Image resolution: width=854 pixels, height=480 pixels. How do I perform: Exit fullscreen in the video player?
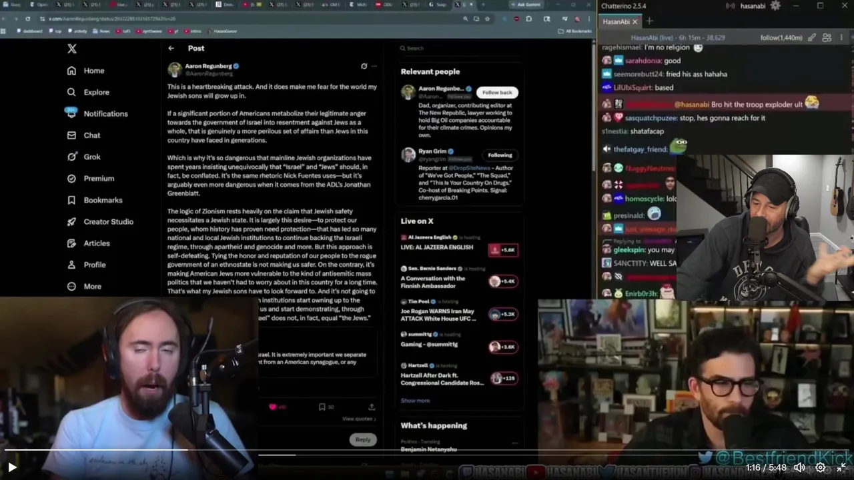841,467
